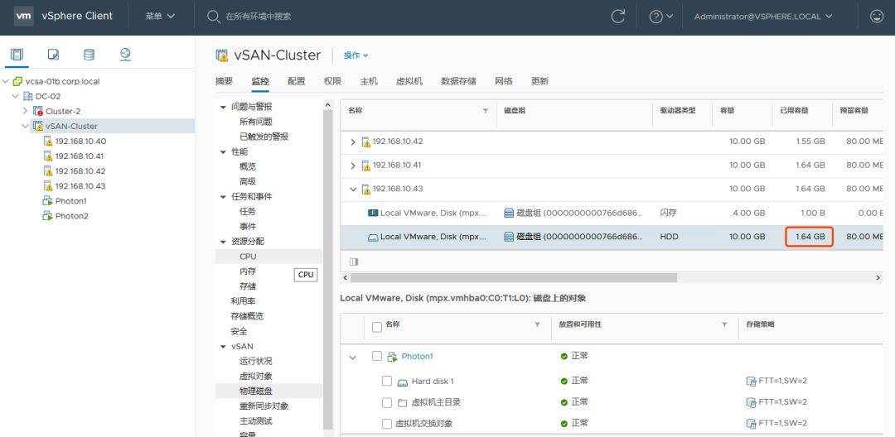The height and width of the screenshot is (437, 895).
Task: Click the Hard disk 1 icon
Action: click(x=403, y=382)
